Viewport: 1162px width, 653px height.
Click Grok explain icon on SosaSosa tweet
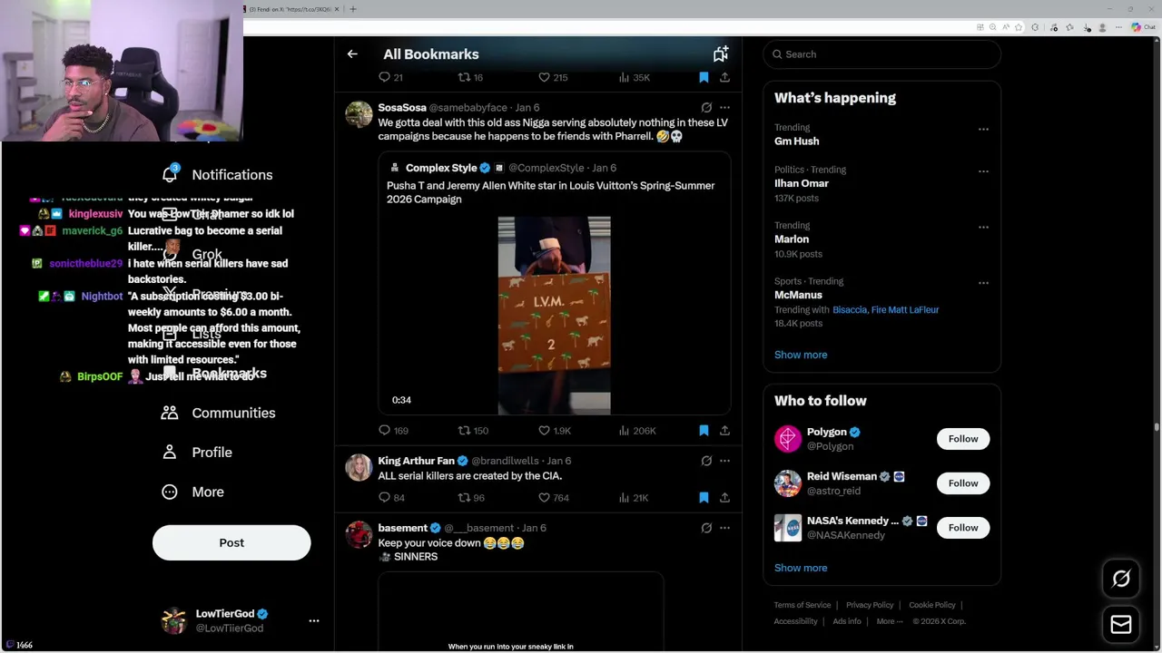coord(706,107)
